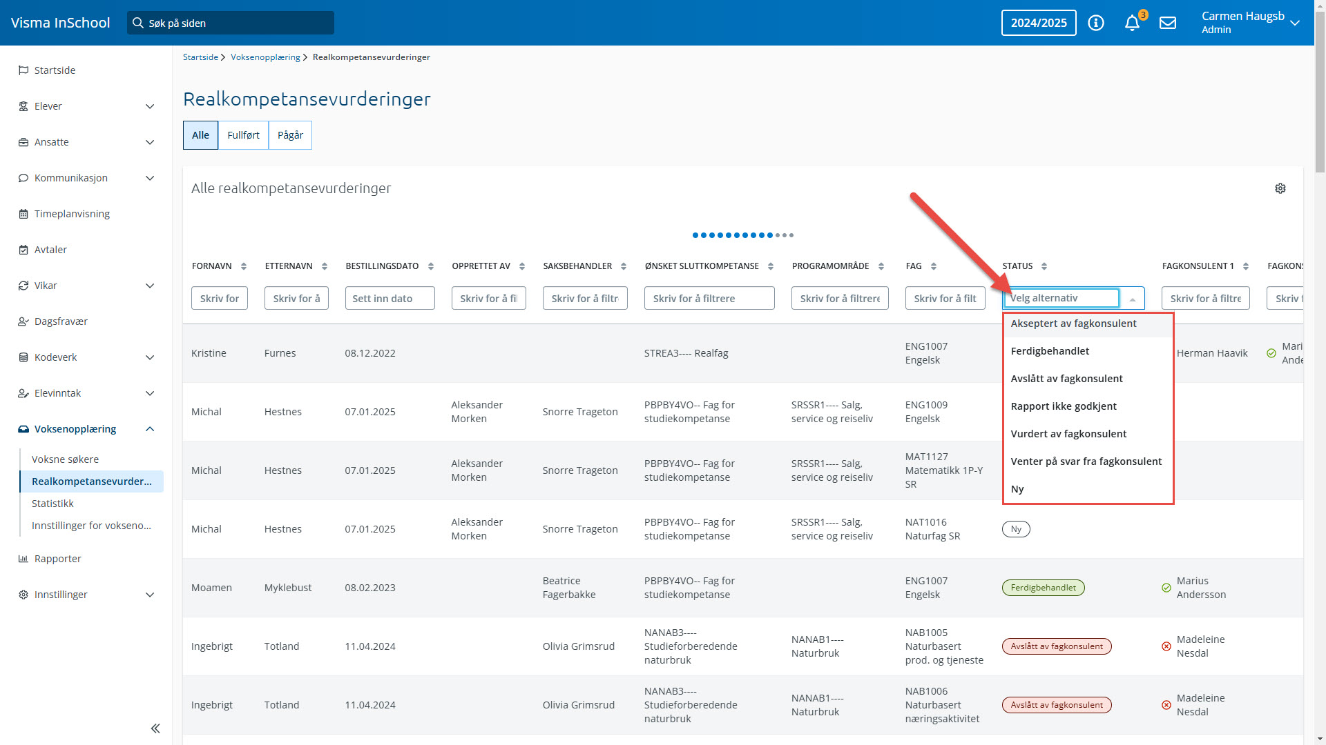
Task: Switch to the Fullført tab
Action: (x=243, y=135)
